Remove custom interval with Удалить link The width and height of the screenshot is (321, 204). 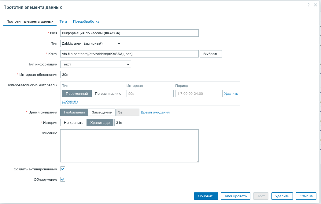231,94
